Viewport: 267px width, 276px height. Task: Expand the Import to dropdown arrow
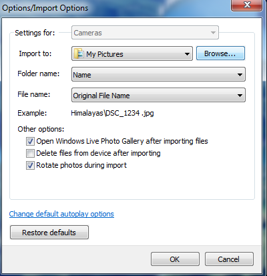coord(187,54)
